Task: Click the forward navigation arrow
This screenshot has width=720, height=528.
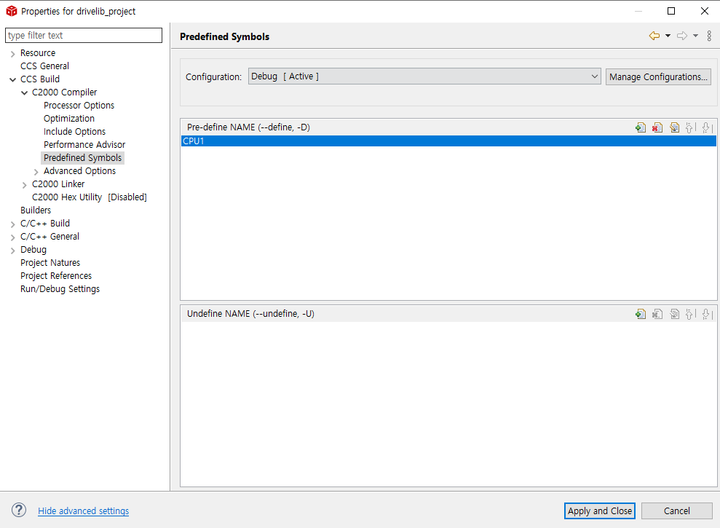Action: [682, 35]
